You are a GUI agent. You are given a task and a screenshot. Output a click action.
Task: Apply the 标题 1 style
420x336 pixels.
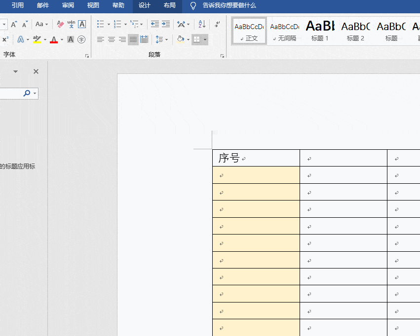pyautogui.click(x=320, y=31)
